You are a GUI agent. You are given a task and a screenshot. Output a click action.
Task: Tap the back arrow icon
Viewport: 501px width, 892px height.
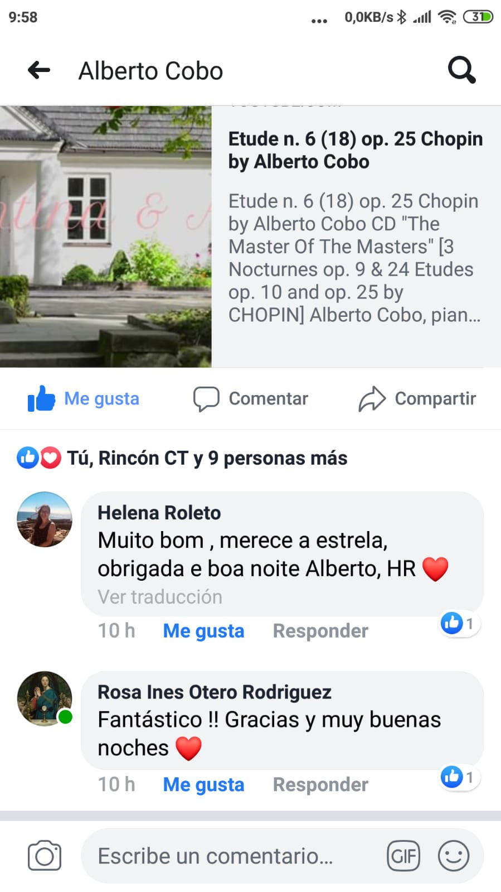39,70
